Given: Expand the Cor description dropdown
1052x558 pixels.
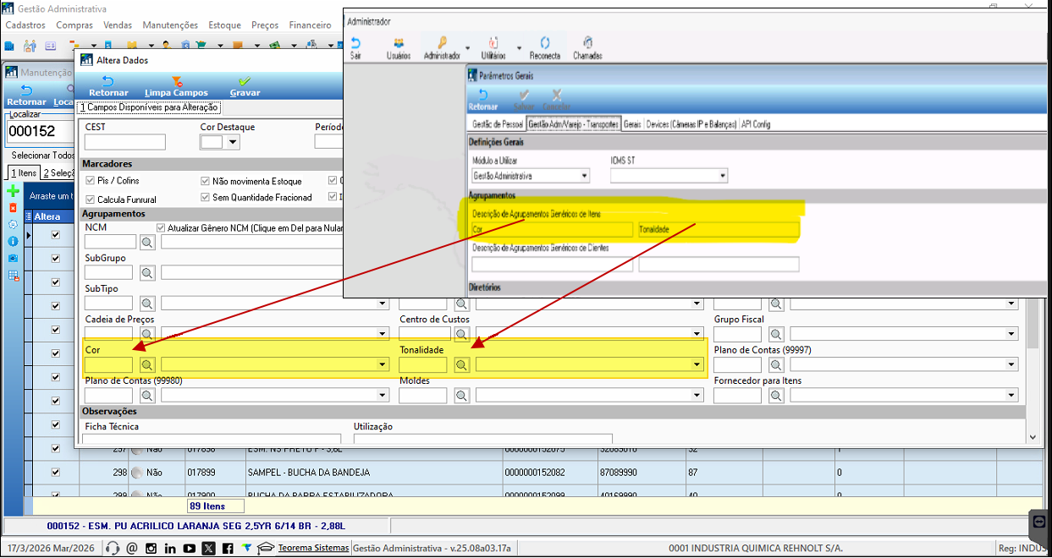Looking at the screenshot, I should click(383, 364).
